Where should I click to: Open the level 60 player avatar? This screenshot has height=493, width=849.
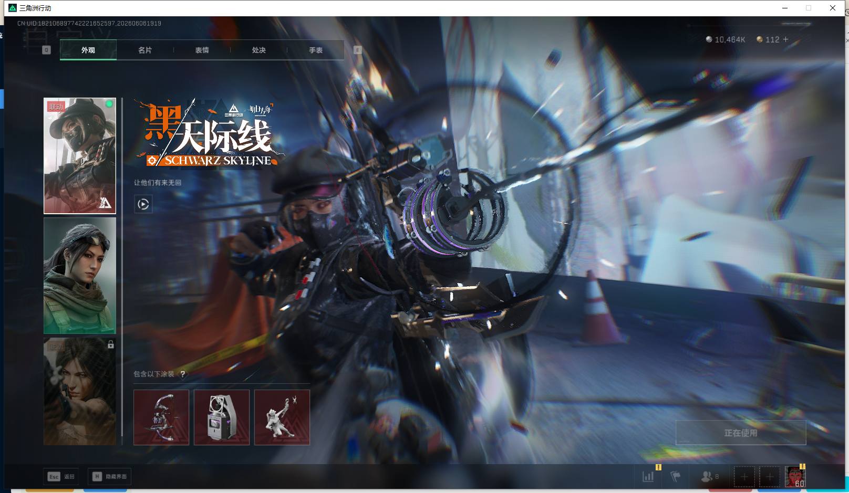795,477
